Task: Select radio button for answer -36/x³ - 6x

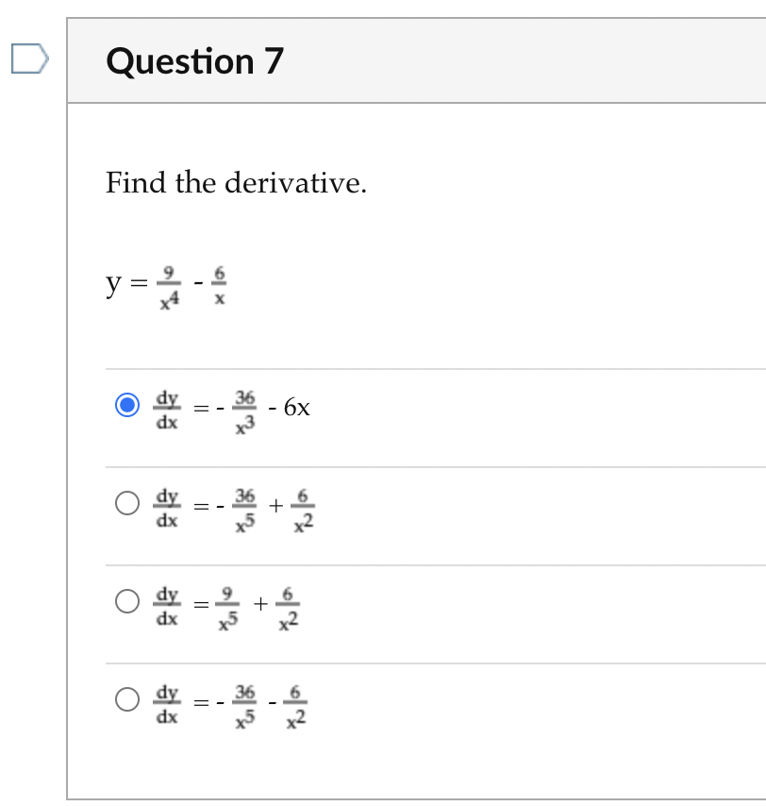Action: point(126,404)
